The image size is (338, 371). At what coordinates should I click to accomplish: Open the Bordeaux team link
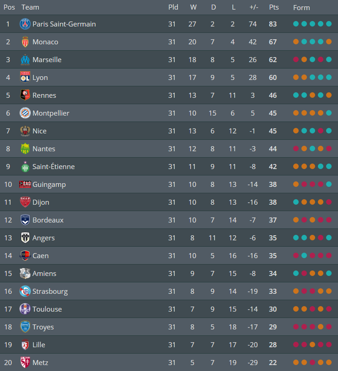pyautogui.click(x=48, y=220)
